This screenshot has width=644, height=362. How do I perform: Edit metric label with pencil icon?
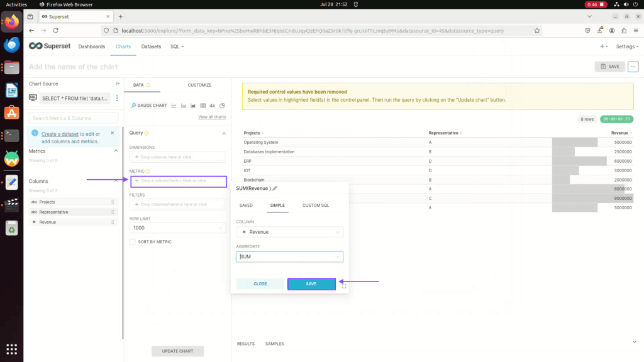point(275,188)
